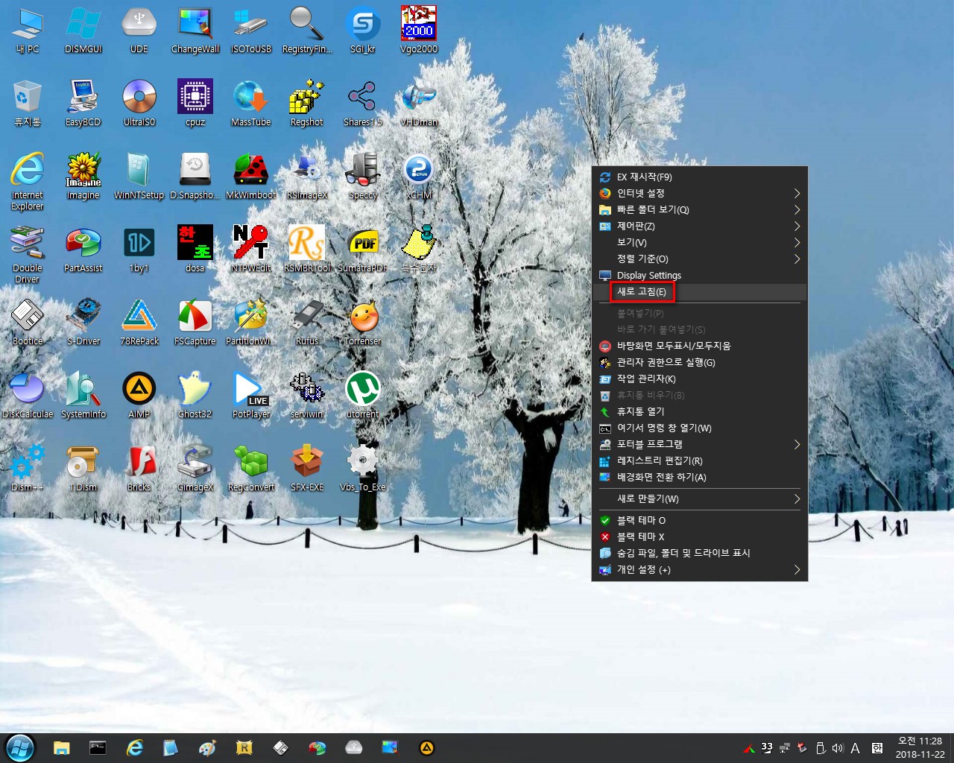Expand 인터넷 설정 submenu
The height and width of the screenshot is (763, 954).
coord(700,193)
